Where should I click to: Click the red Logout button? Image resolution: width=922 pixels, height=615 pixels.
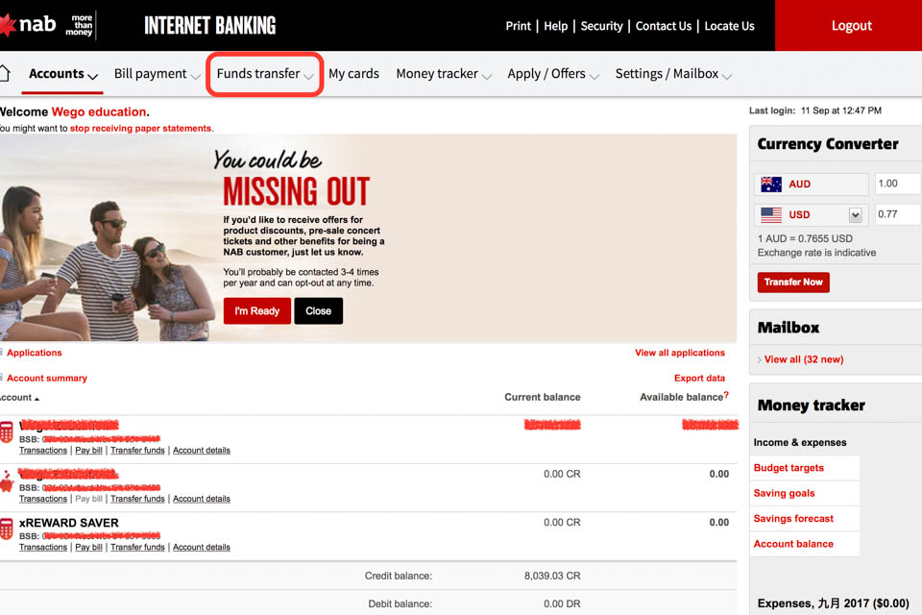[x=848, y=25]
